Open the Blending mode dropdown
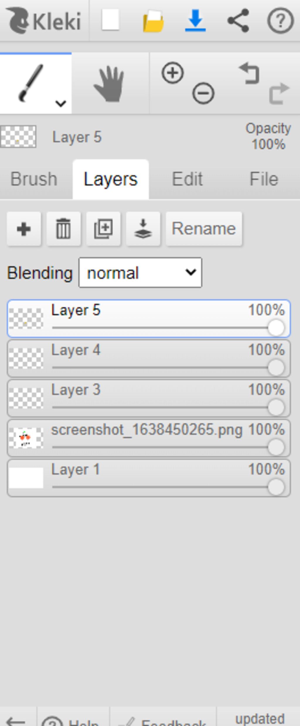The image size is (300, 726). point(140,273)
